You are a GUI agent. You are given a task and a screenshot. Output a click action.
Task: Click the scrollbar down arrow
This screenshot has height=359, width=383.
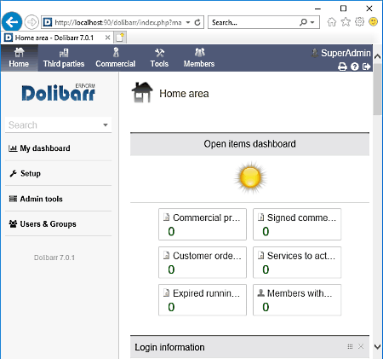pos(377,346)
